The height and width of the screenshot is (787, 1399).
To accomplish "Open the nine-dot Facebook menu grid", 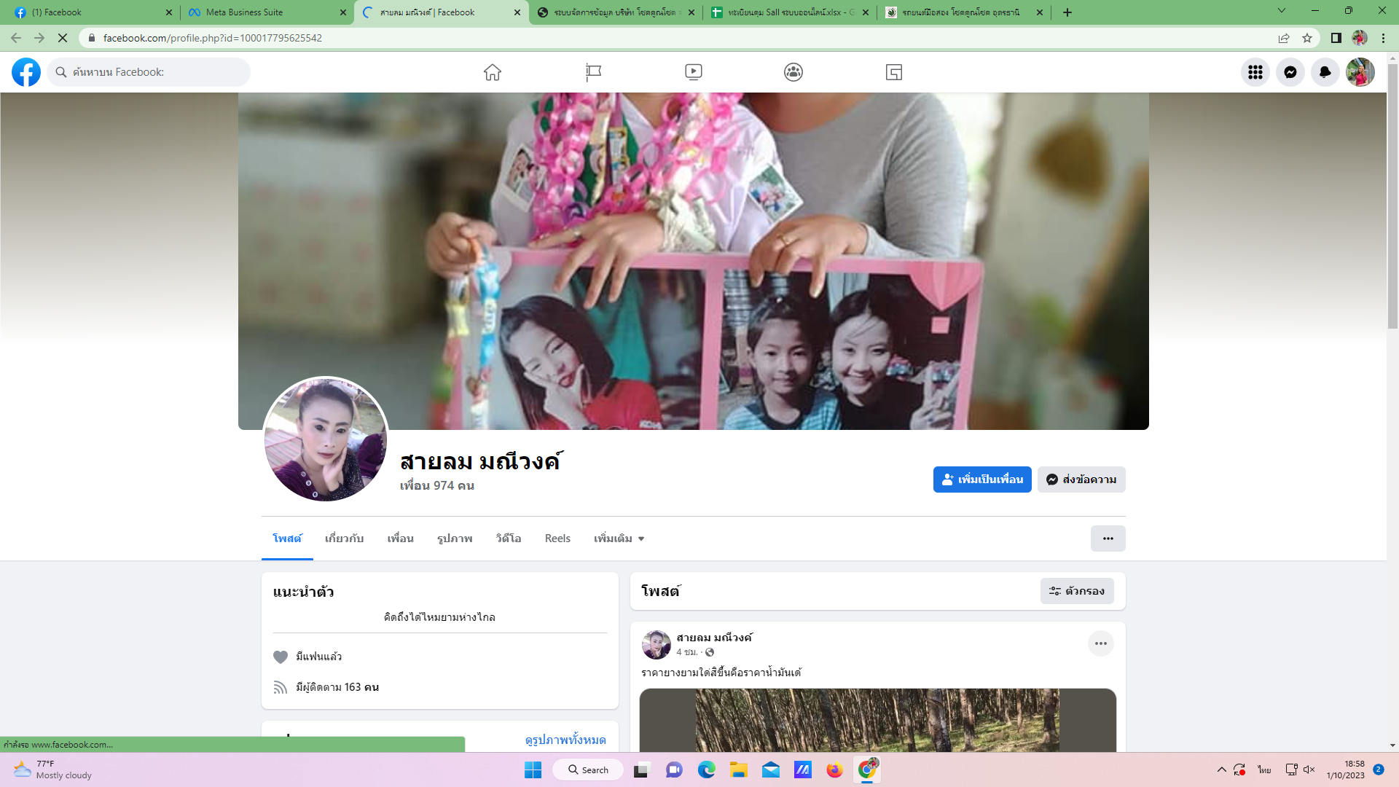I will tap(1255, 72).
